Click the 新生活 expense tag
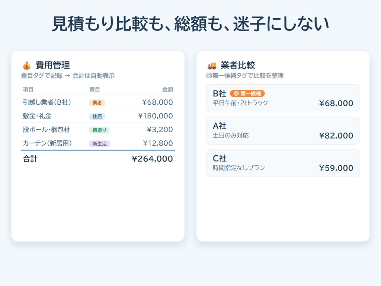This screenshot has width=381, height=286. coord(99,143)
